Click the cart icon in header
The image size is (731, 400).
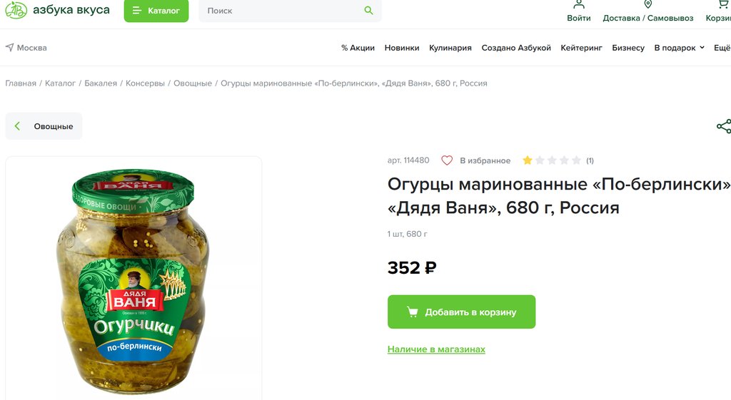pos(721,4)
